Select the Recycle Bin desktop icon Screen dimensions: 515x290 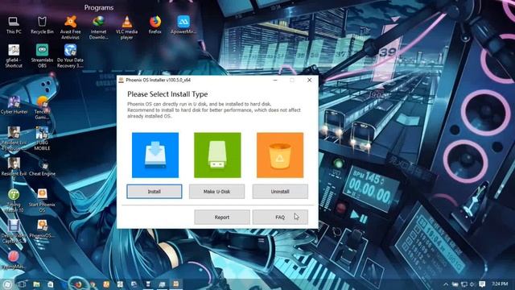tap(42, 25)
